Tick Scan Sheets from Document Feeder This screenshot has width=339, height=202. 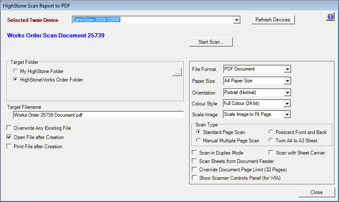[194, 161]
